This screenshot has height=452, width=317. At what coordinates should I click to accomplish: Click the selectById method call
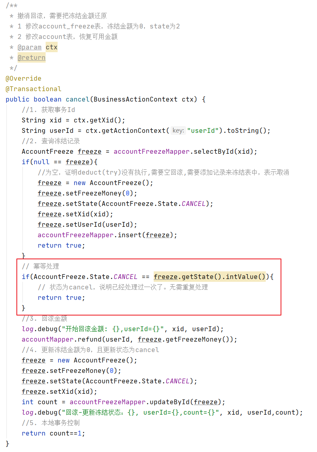click(x=212, y=151)
